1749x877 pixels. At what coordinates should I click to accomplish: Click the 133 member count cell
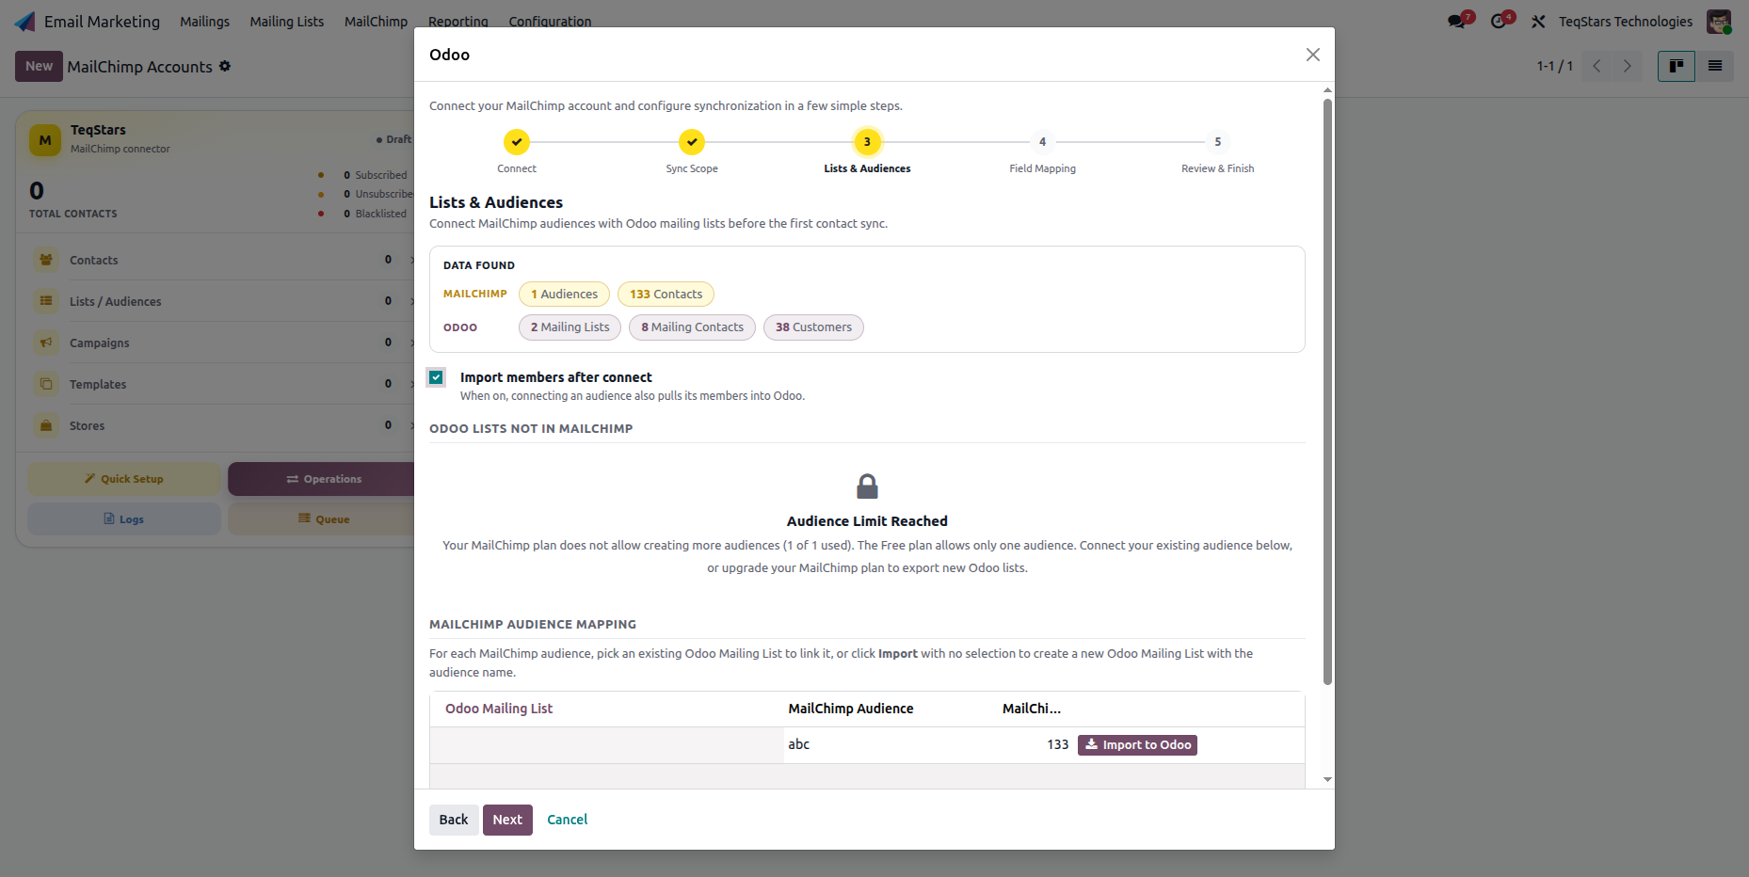click(x=1057, y=744)
